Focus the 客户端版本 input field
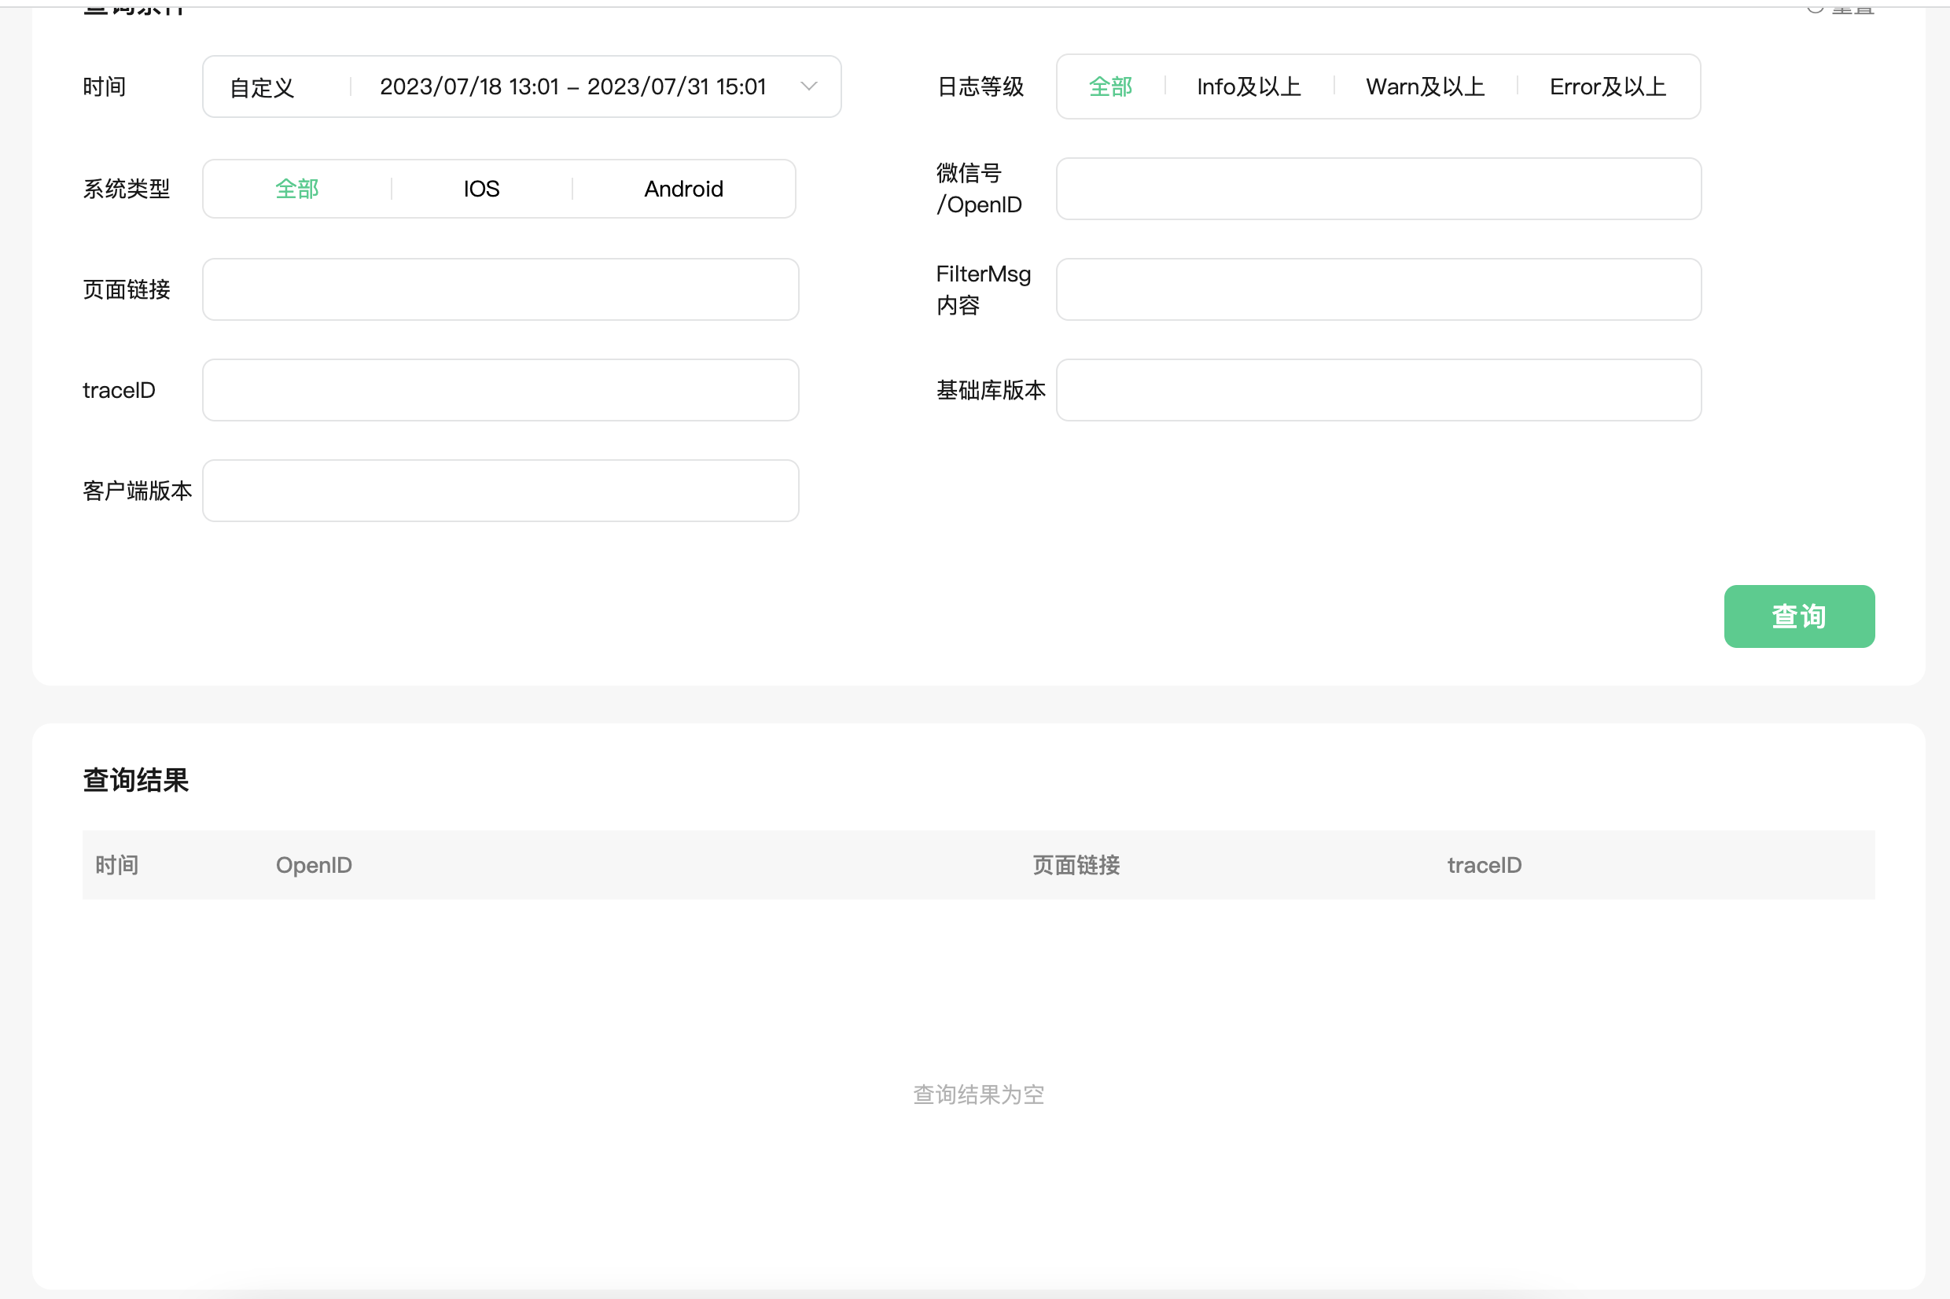Viewport: 1950px width, 1299px height. (x=500, y=491)
